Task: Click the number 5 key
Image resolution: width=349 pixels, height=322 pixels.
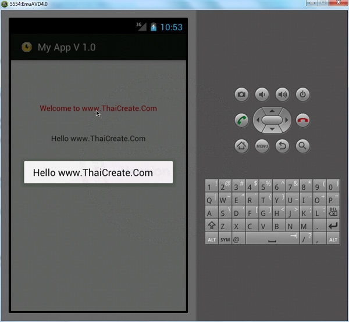Action: click(x=266, y=186)
